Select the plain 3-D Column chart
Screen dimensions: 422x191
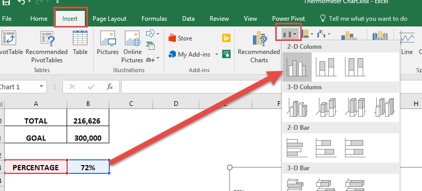point(385,107)
